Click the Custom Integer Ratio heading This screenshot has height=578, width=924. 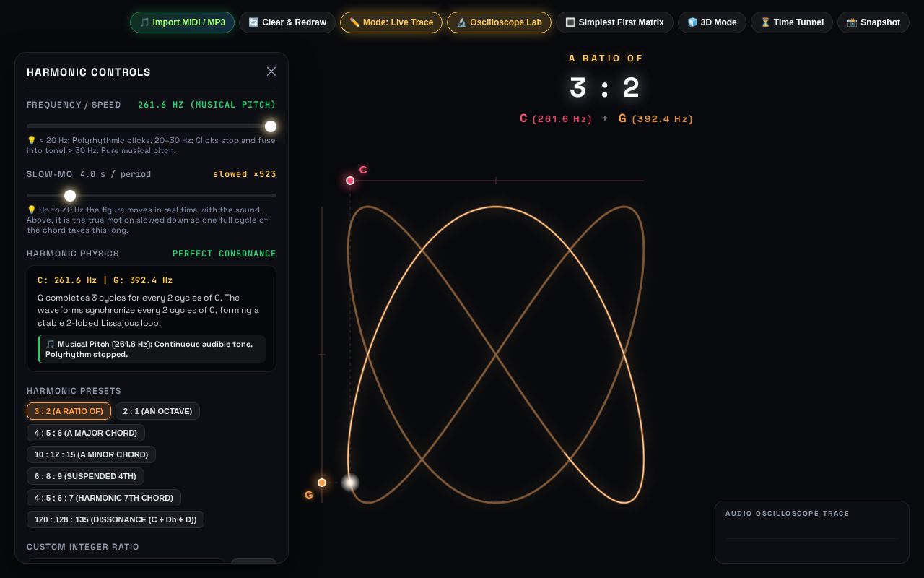pos(83,547)
